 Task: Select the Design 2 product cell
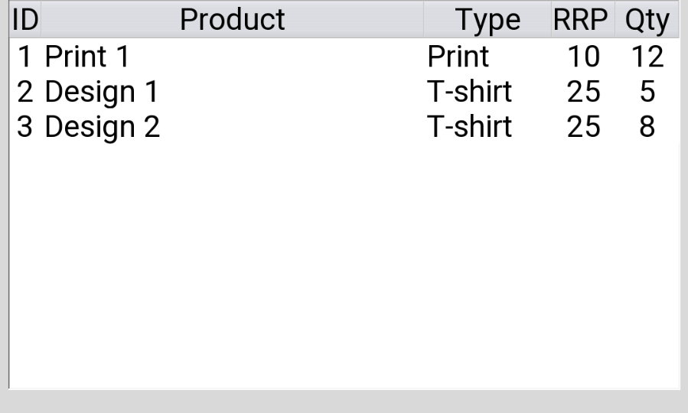tap(102, 127)
